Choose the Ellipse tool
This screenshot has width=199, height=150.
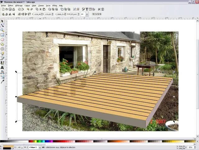click(x=2, y=40)
